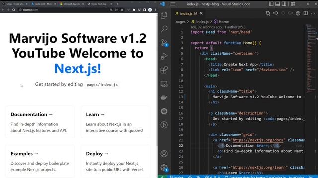Switch to the nextjs browser tab

(x=43, y=4)
